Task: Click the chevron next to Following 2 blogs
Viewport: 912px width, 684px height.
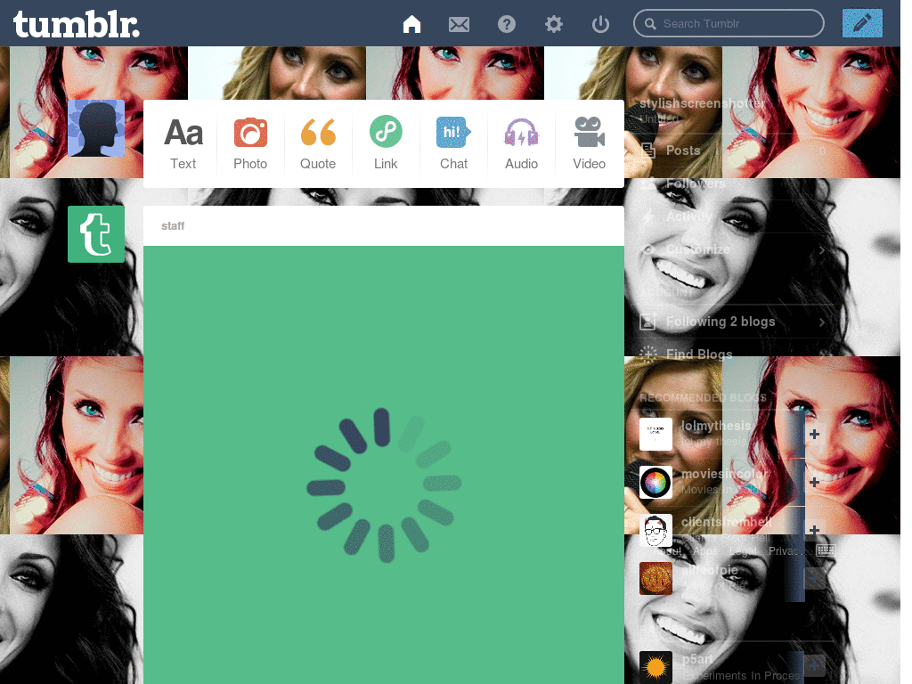Action: coord(822,322)
